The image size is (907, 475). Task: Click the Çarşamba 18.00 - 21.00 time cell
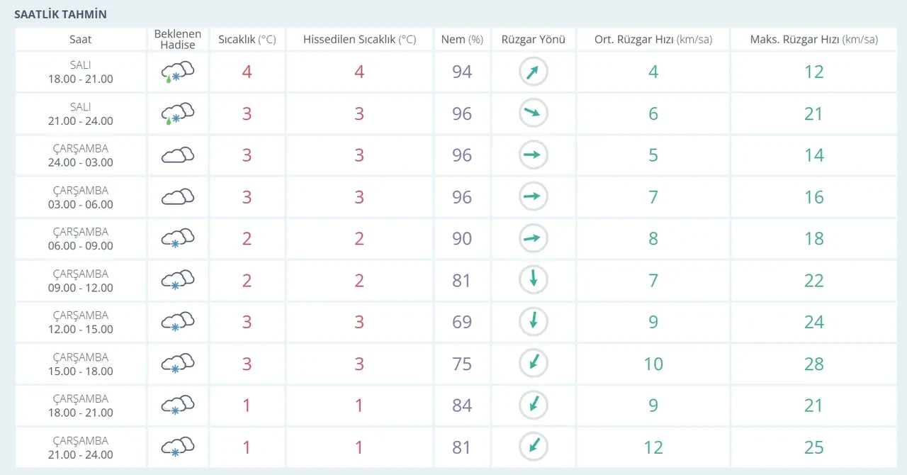80,406
